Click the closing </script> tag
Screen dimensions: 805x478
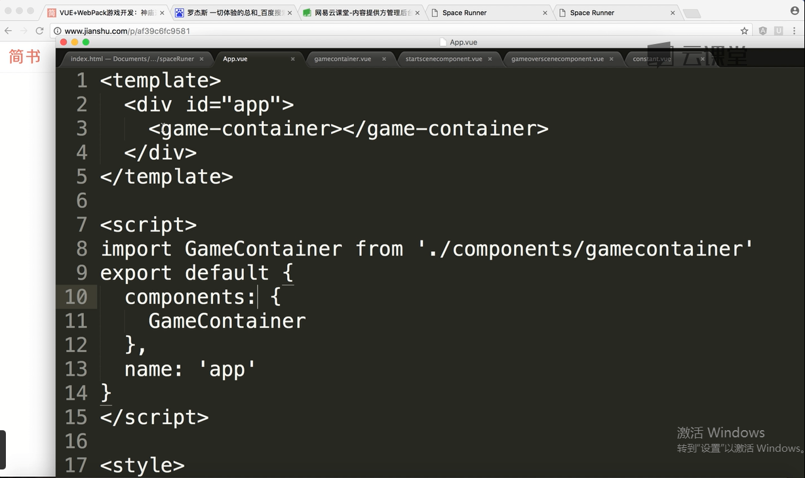pos(155,417)
